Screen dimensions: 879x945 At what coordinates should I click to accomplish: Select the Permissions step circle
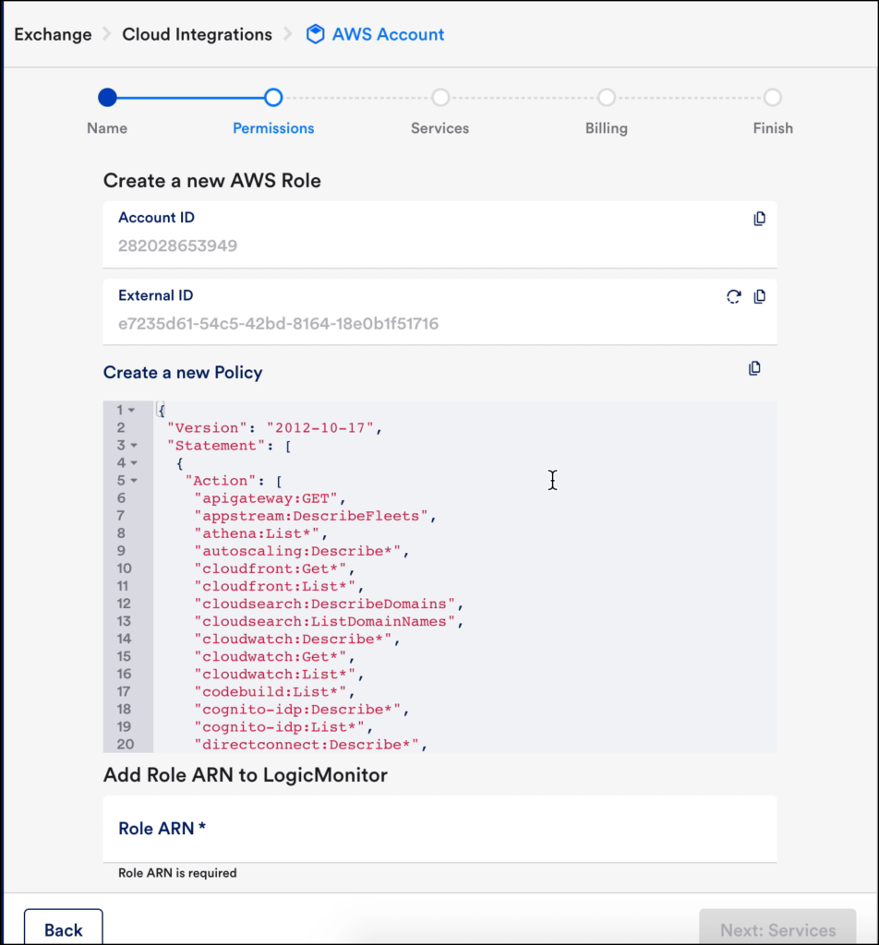pyautogui.click(x=273, y=97)
